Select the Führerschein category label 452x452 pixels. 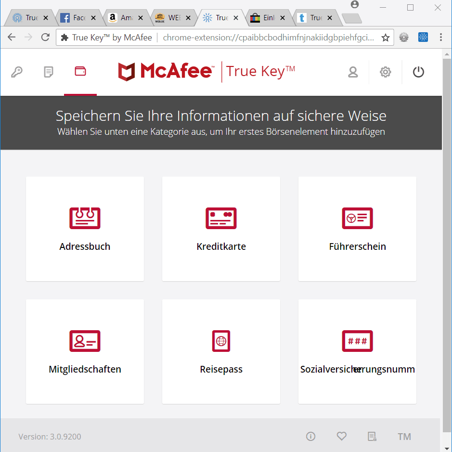[358, 246]
